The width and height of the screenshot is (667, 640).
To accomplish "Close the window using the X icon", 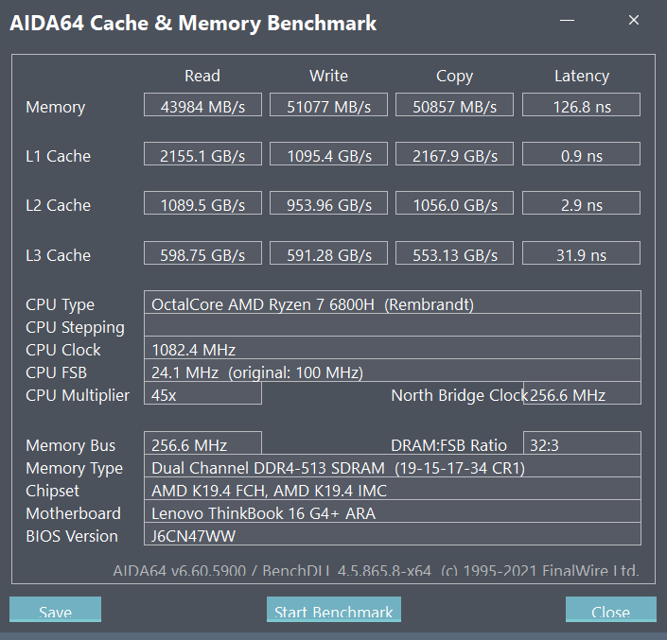I will click(x=634, y=20).
